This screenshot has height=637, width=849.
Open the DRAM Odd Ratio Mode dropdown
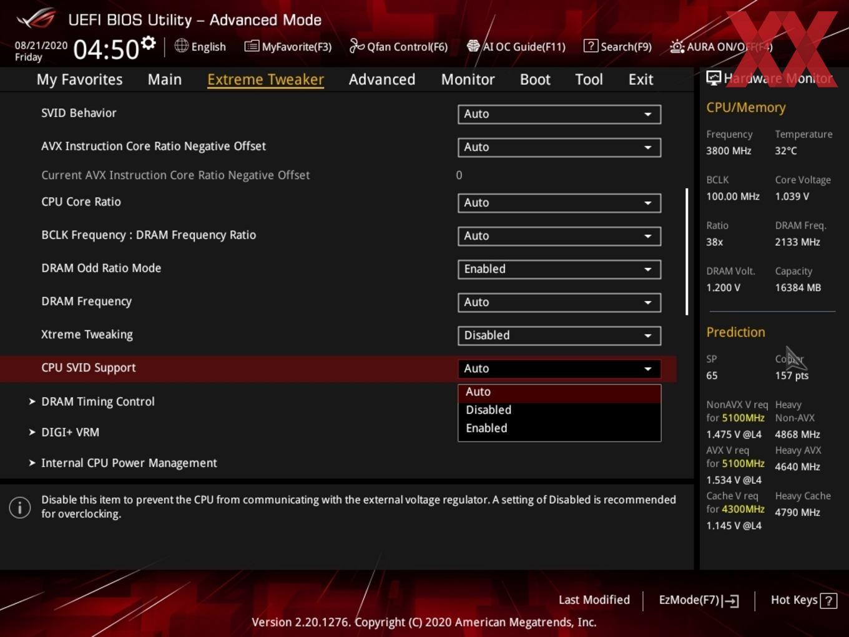coord(559,269)
